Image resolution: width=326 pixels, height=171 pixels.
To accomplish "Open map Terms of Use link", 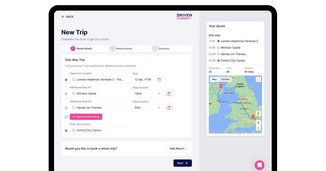I will pos(258,133).
